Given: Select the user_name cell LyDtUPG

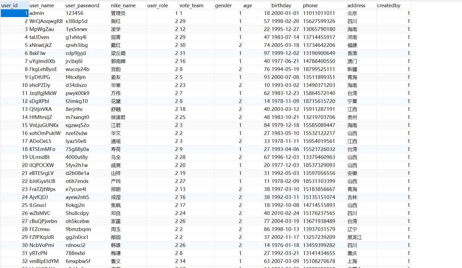Looking at the screenshot, I should (x=46, y=77).
